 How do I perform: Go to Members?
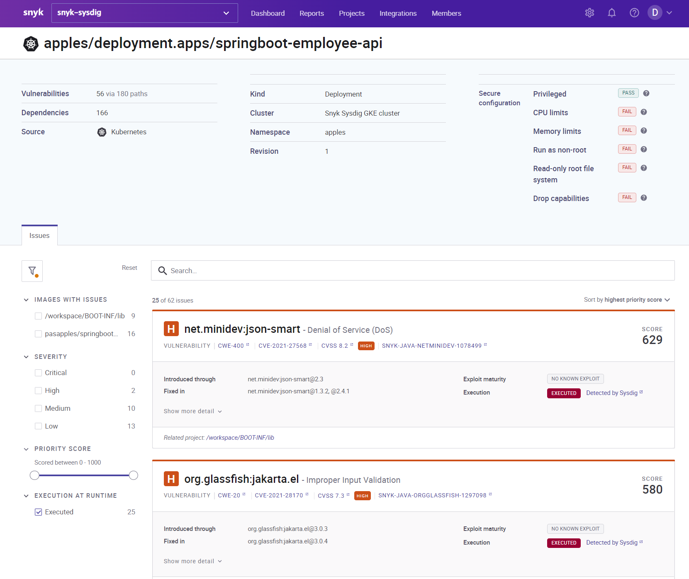coord(446,13)
